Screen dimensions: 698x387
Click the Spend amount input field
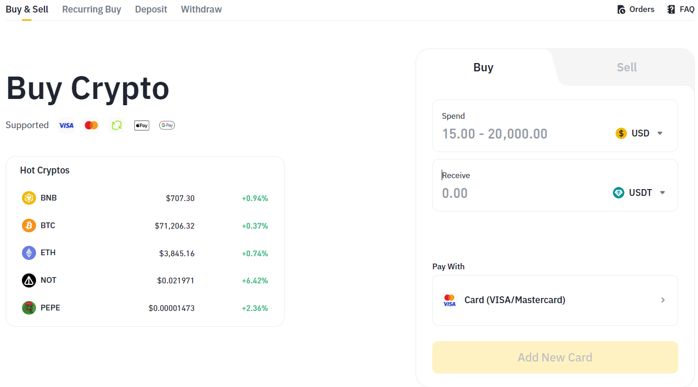click(522, 134)
